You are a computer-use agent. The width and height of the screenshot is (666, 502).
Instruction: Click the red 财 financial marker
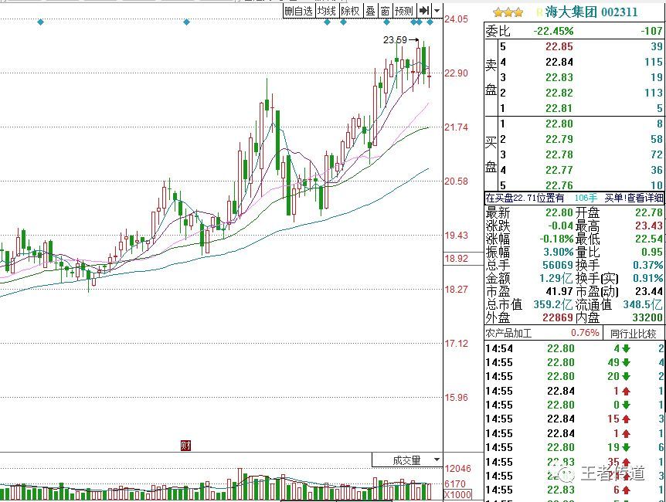185,446
